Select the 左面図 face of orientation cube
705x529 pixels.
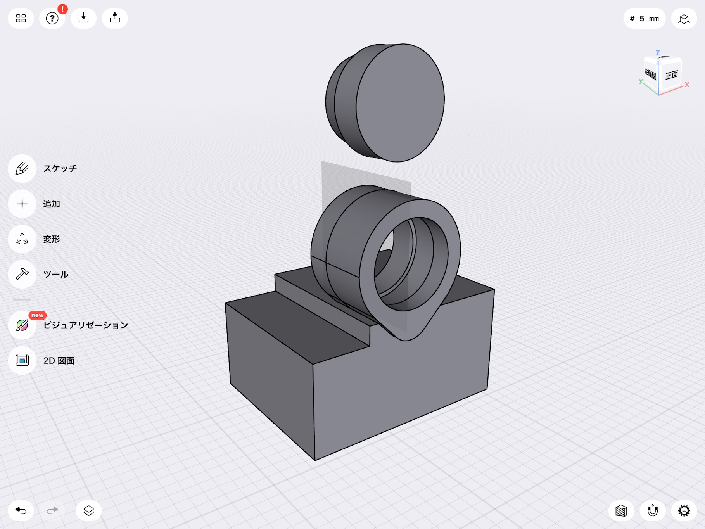[x=651, y=74]
